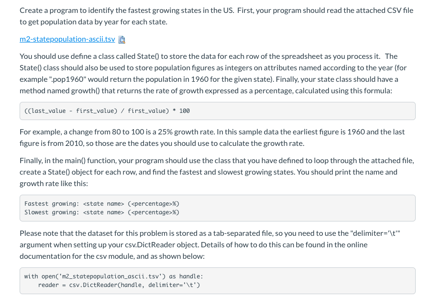
Task: Click the 'method named growth()' sentence
Action: click(x=206, y=91)
